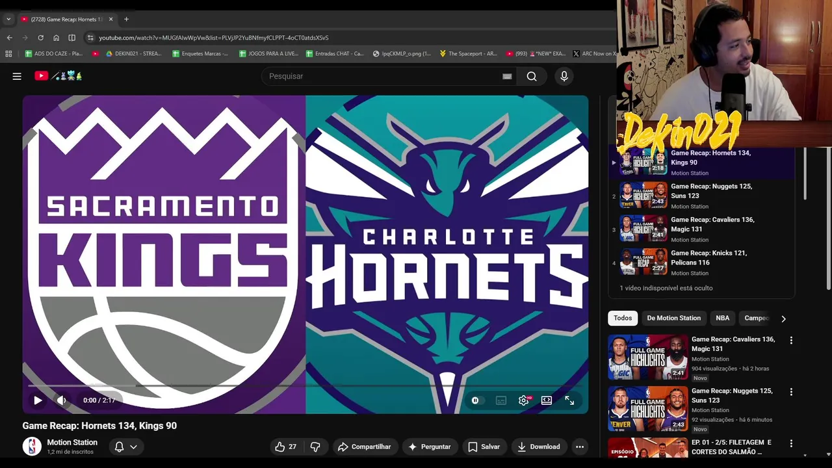Open Entradas CHAT bookmark
This screenshot has height=468, width=832.
point(335,54)
